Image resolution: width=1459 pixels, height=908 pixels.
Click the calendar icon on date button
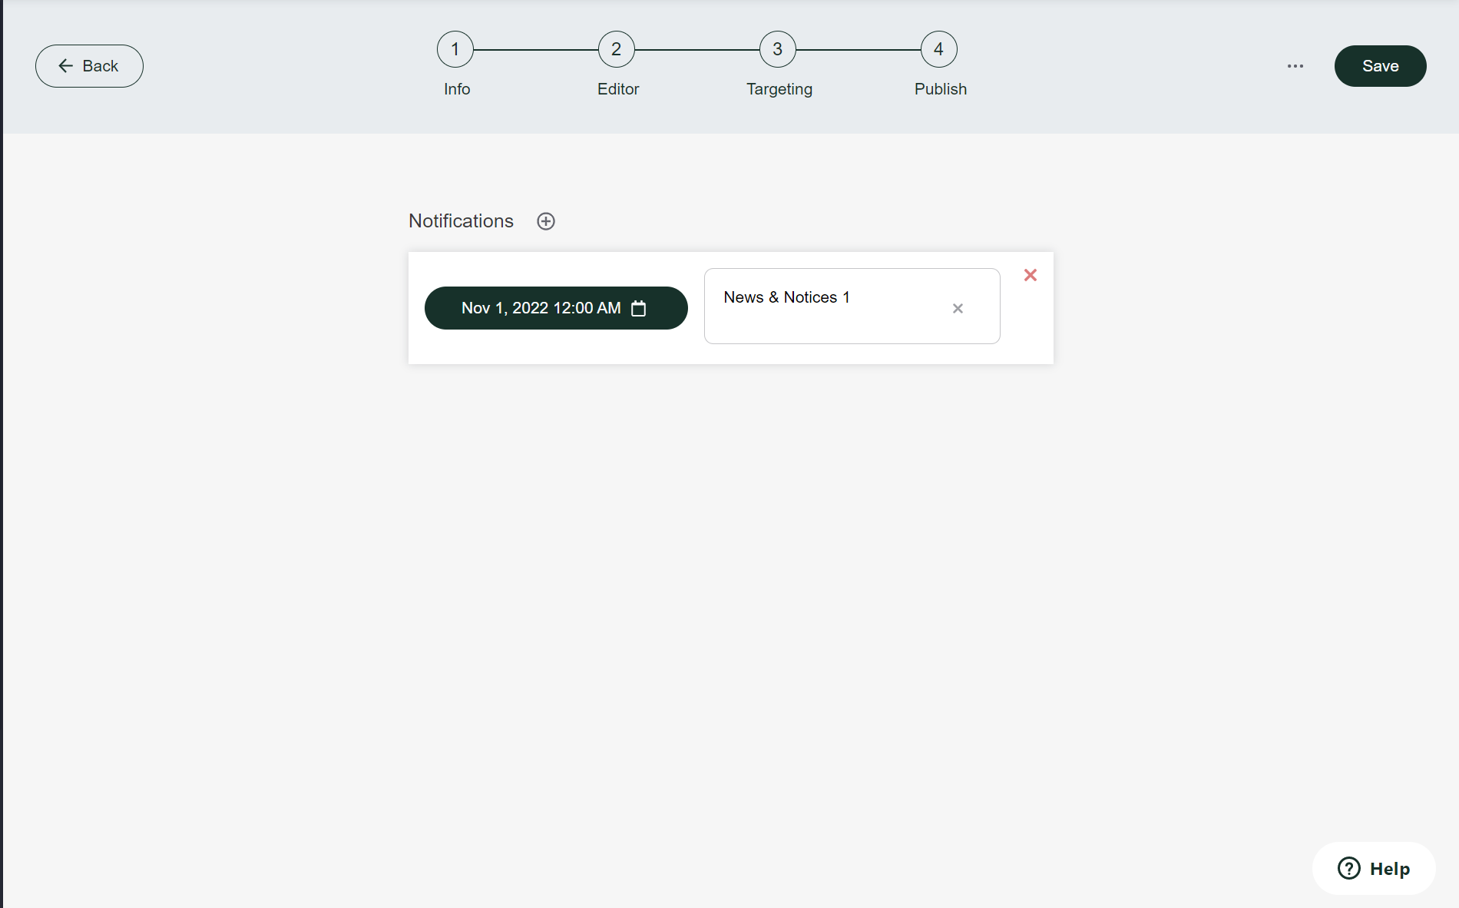tap(639, 308)
